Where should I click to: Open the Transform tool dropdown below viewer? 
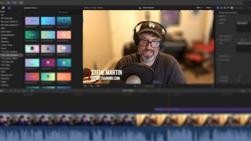86,86
